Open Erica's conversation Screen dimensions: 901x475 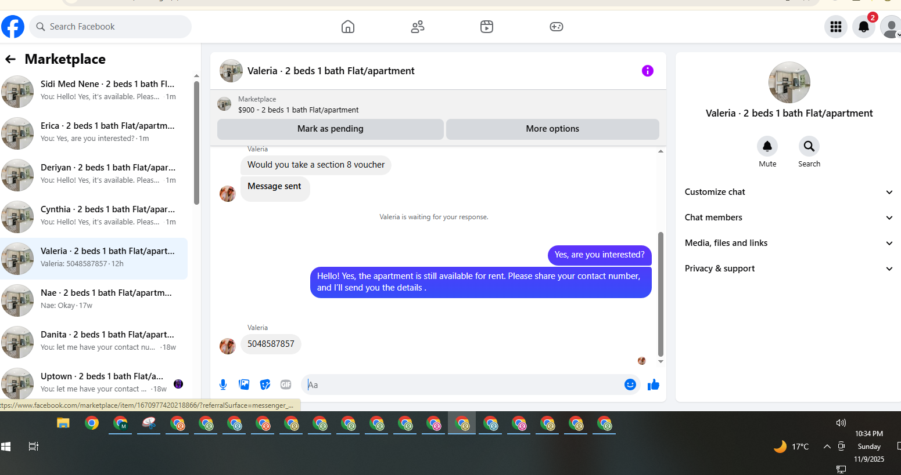pos(94,133)
